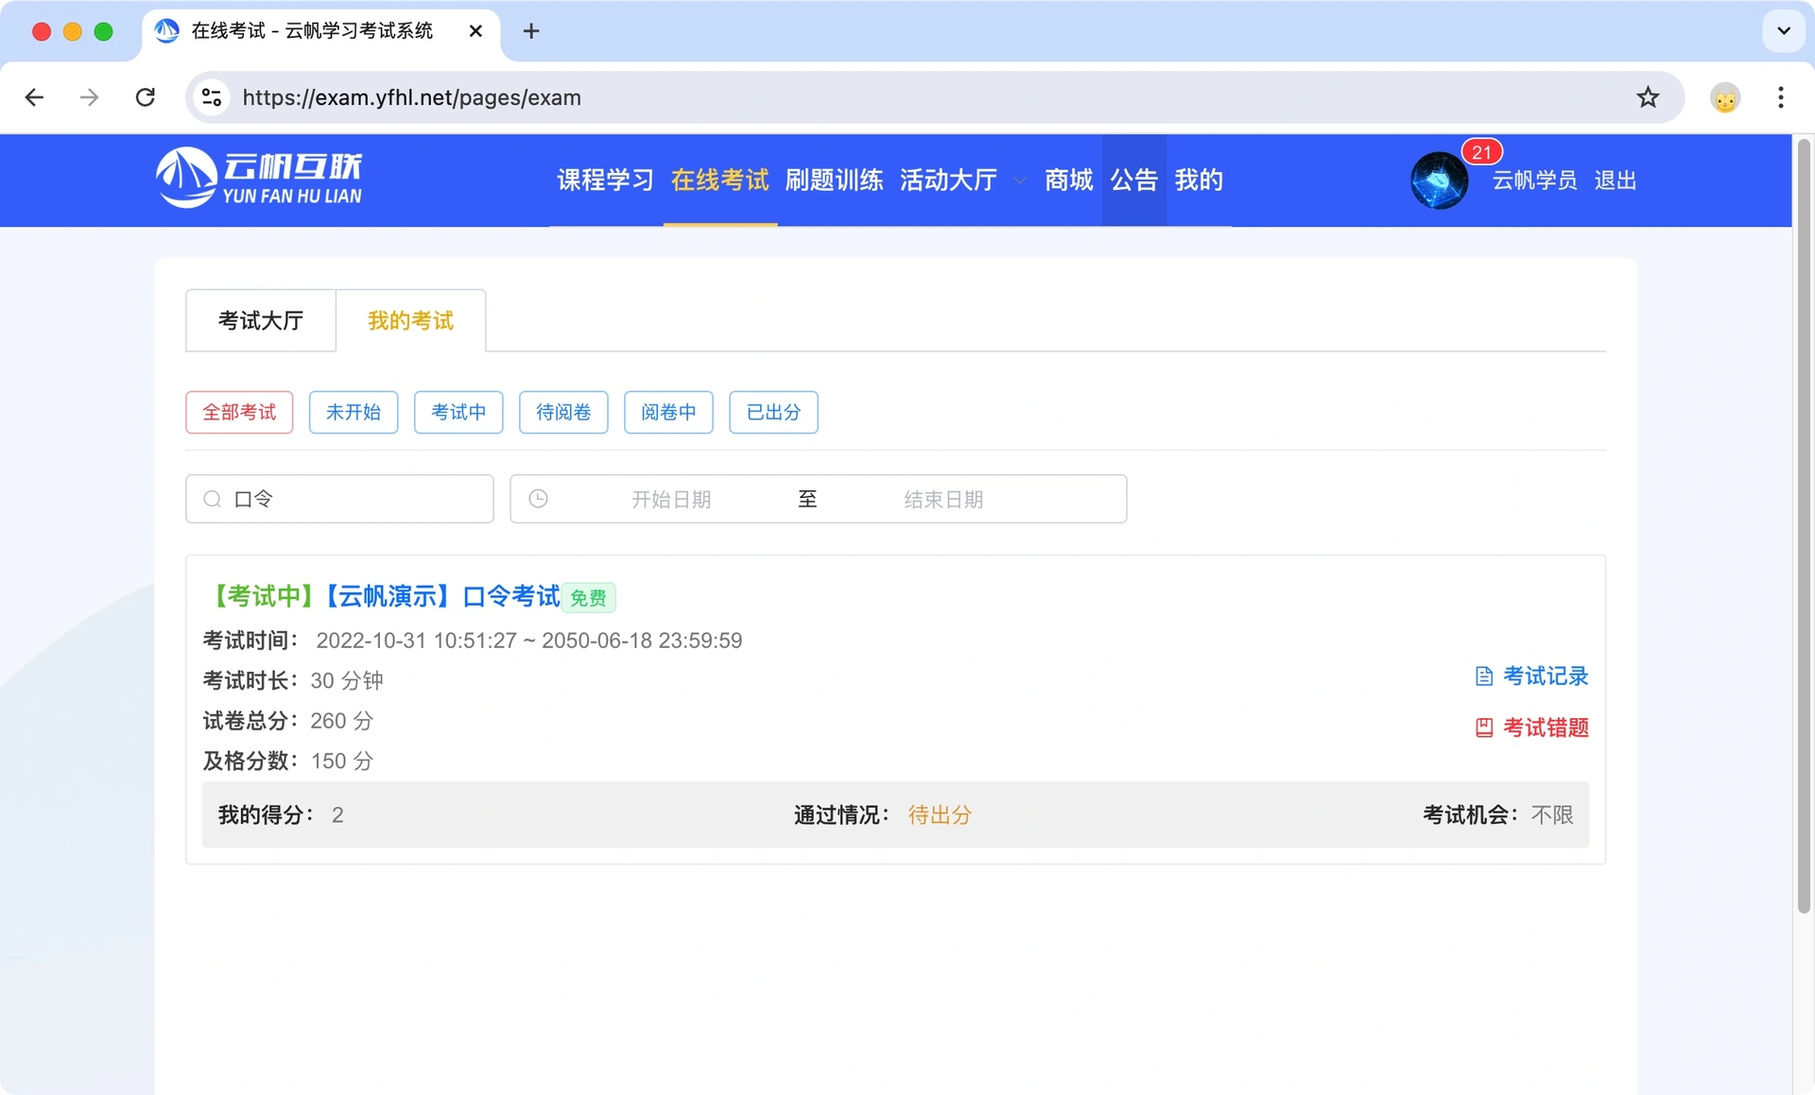Screen dimensions: 1815x1095
Task: Open 课程学习 in the navigation
Action: pyautogui.click(x=605, y=180)
